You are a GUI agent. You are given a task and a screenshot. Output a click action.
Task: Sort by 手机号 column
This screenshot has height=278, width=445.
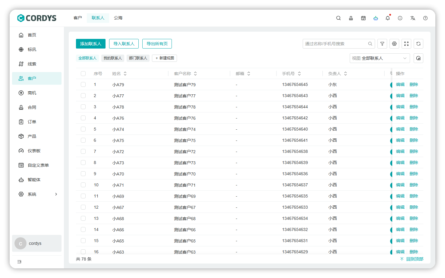pos(299,74)
